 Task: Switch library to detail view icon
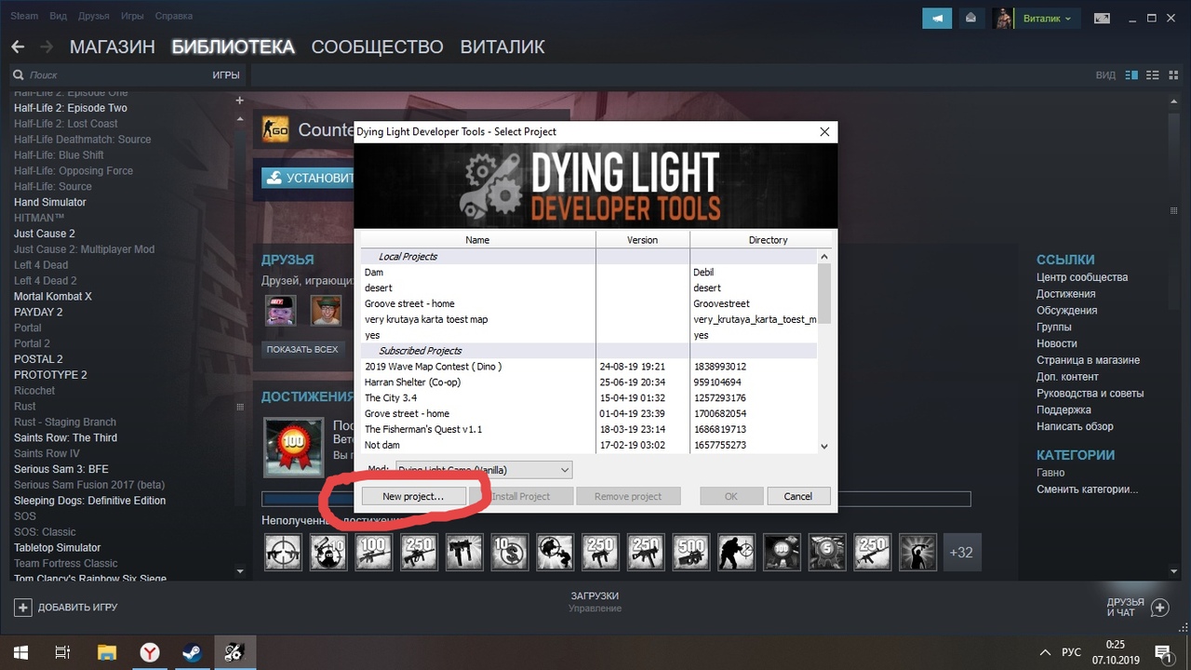tap(1131, 74)
